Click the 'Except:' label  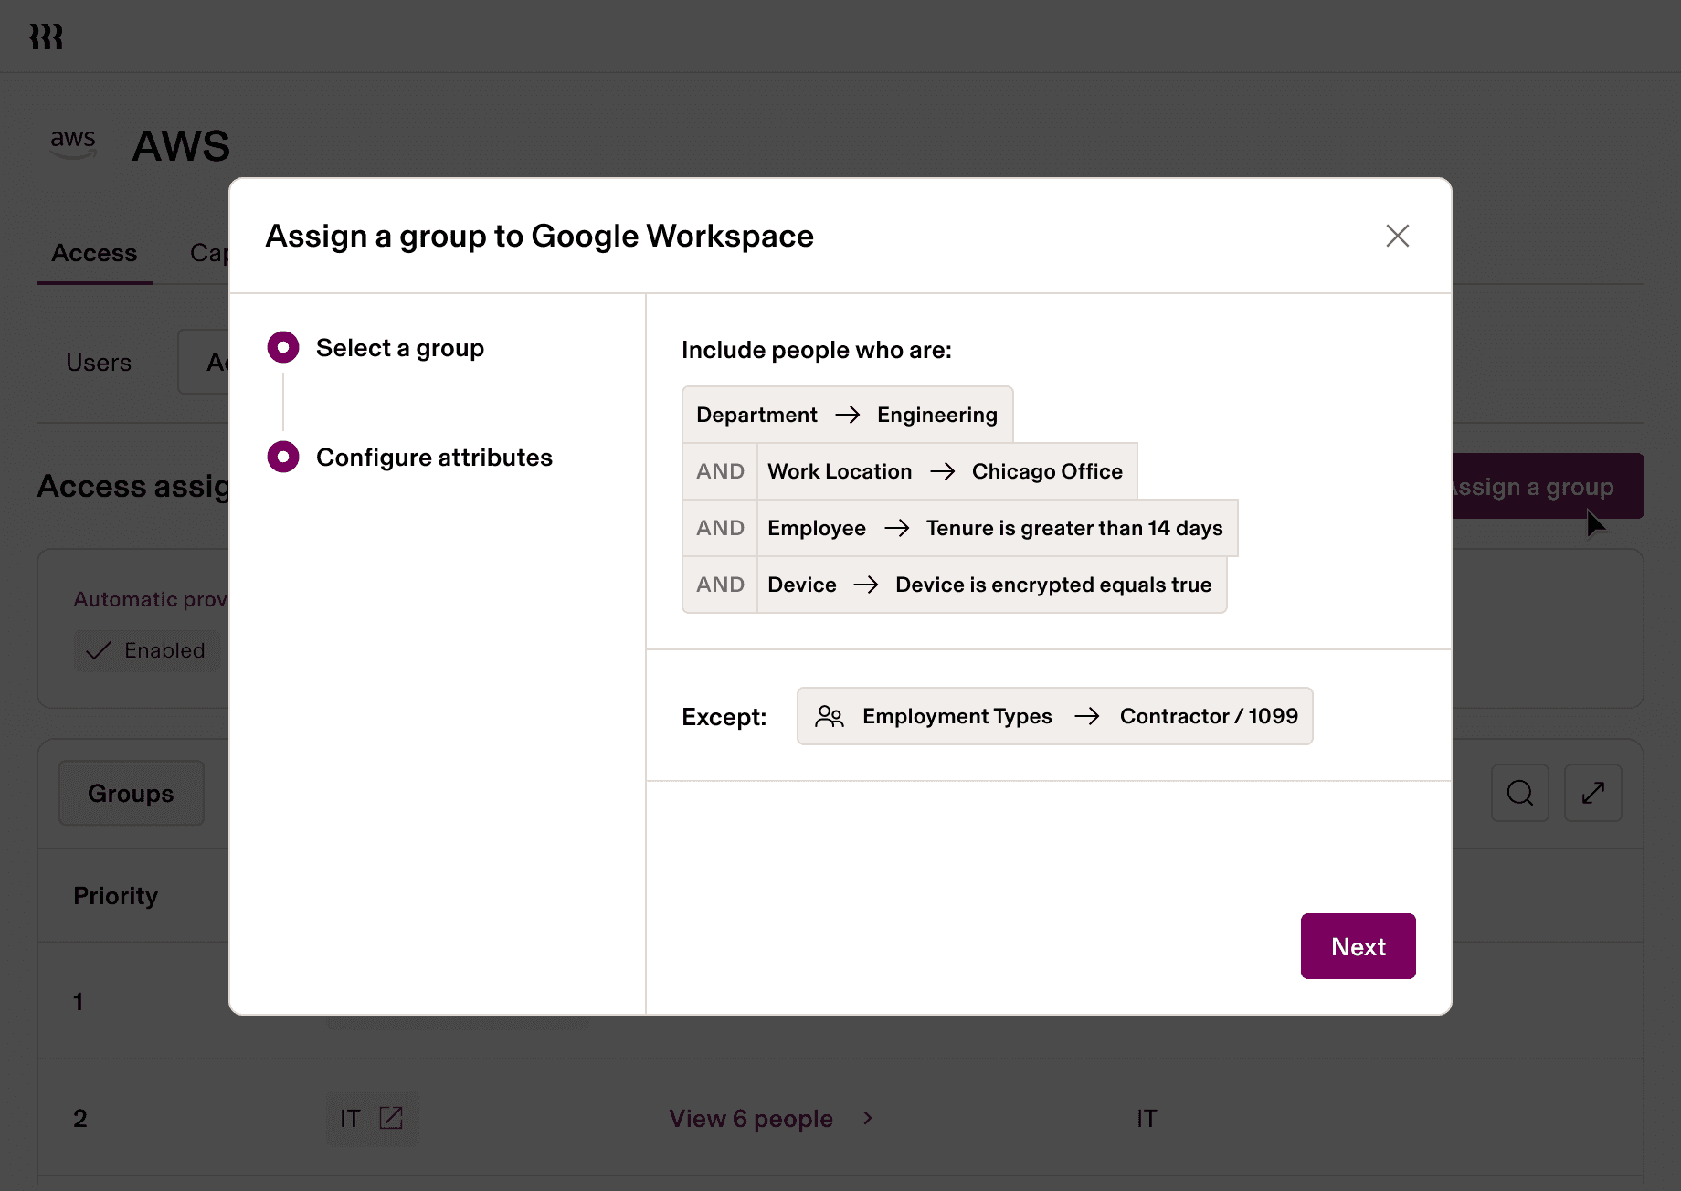(724, 717)
